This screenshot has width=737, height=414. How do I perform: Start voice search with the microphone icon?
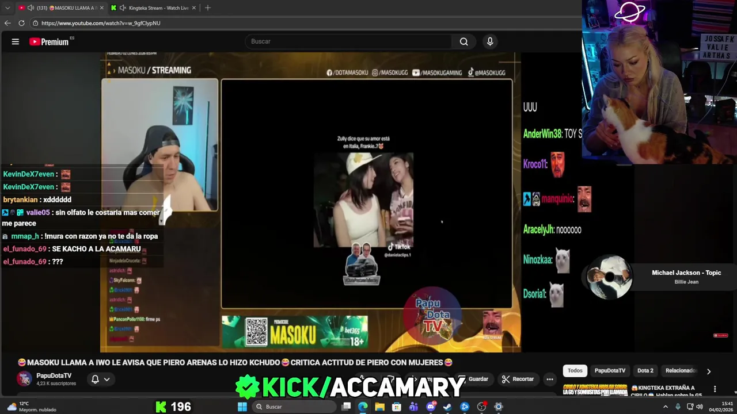(490, 41)
